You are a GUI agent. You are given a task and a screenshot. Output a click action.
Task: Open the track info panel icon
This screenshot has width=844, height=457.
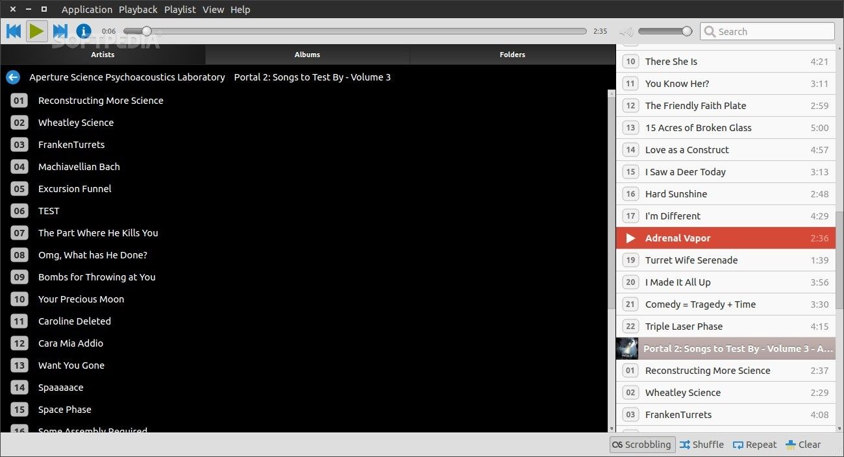coord(84,31)
